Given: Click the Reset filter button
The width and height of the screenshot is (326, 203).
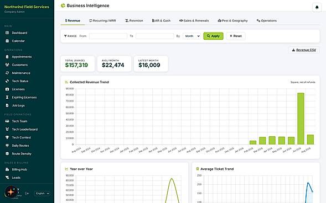Looking at the screenshot, I should (x=236, y=36).
